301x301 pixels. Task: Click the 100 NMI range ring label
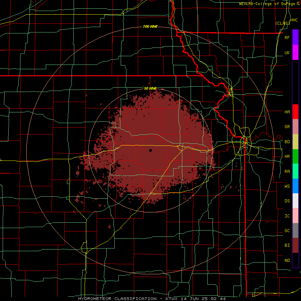[150, 26]
